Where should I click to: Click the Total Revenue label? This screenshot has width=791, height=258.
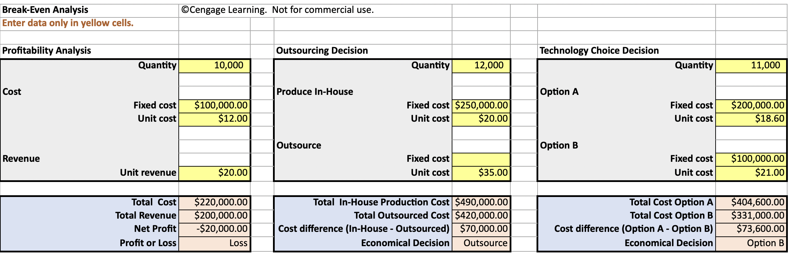146,216
